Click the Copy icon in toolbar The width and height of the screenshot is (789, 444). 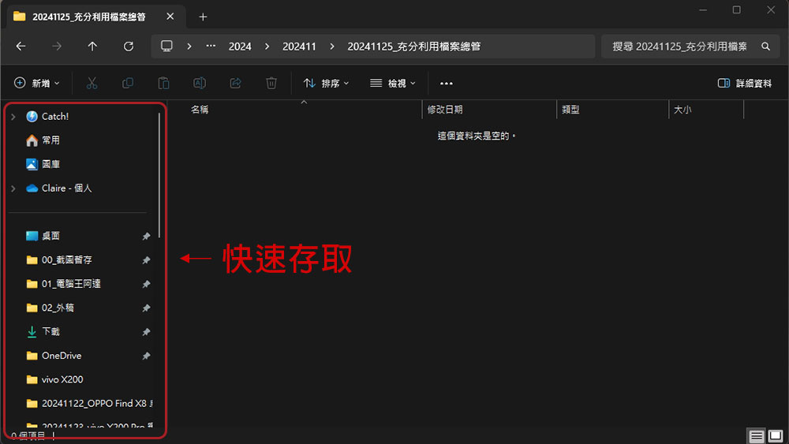click(128, 83)
